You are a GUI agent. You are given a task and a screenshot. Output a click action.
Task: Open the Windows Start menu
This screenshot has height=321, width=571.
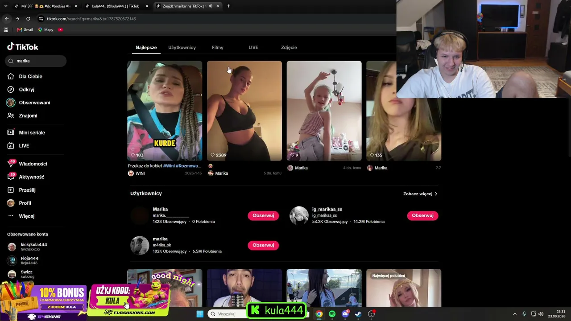point(200,314)
